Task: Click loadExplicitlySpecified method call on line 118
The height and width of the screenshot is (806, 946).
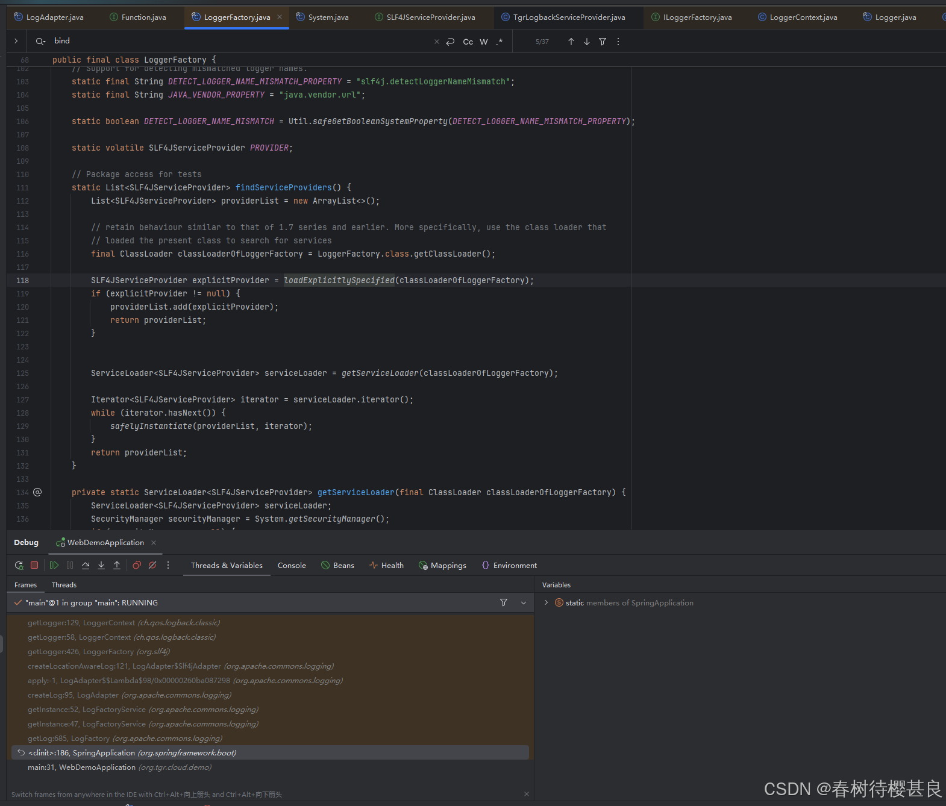Action: (339, 280)
